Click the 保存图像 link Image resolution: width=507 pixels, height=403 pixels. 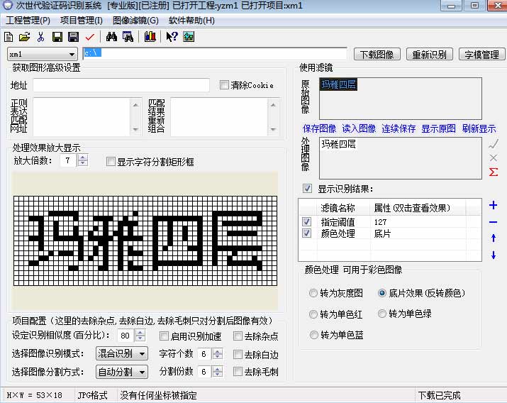(x=319, y=128)
